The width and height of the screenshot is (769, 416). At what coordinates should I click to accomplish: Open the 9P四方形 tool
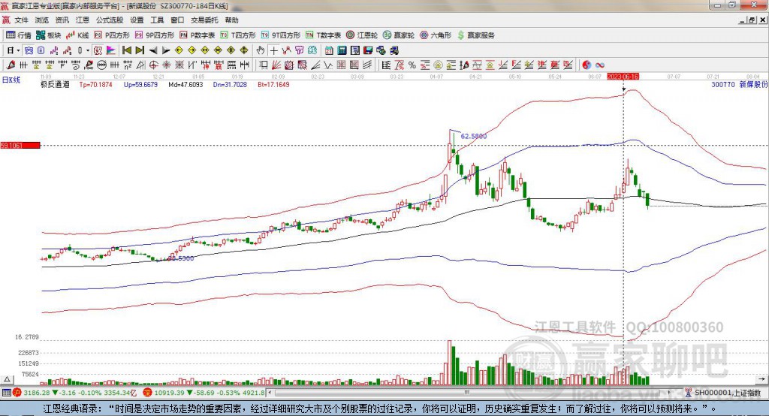coord(155,35)
